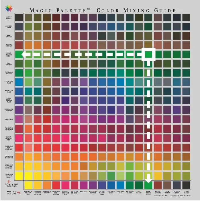Select the Quinacridone Red dominant color swatch

point(19,138)
